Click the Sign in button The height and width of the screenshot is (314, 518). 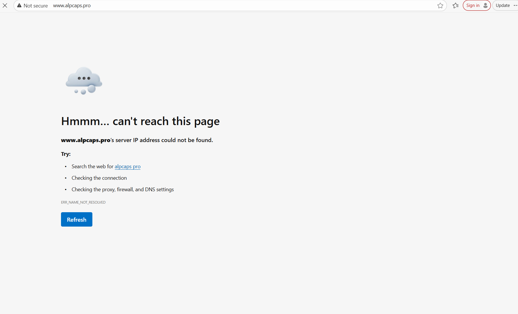click(x=473, y=5)
